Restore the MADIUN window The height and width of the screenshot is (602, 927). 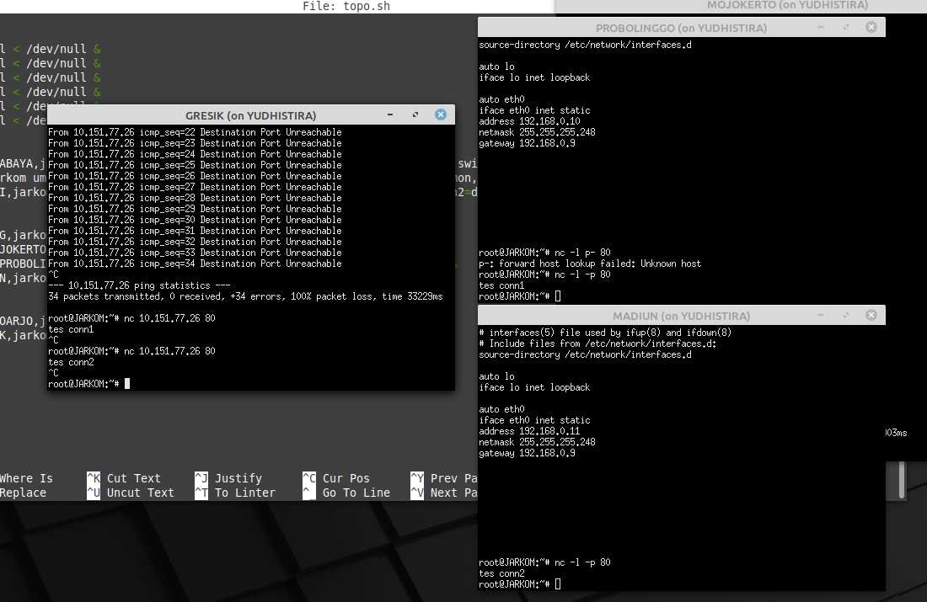point(846,315)
